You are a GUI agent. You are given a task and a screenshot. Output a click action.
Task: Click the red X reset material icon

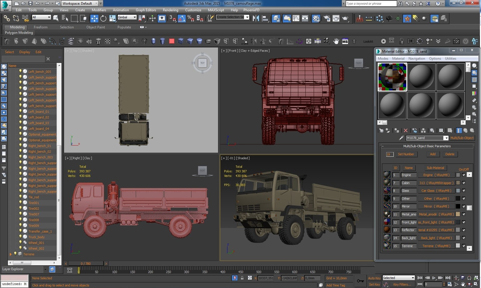click(405, 130)
